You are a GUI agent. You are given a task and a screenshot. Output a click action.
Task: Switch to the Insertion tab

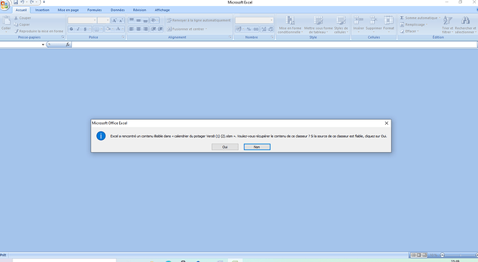(x=42, y=10)
